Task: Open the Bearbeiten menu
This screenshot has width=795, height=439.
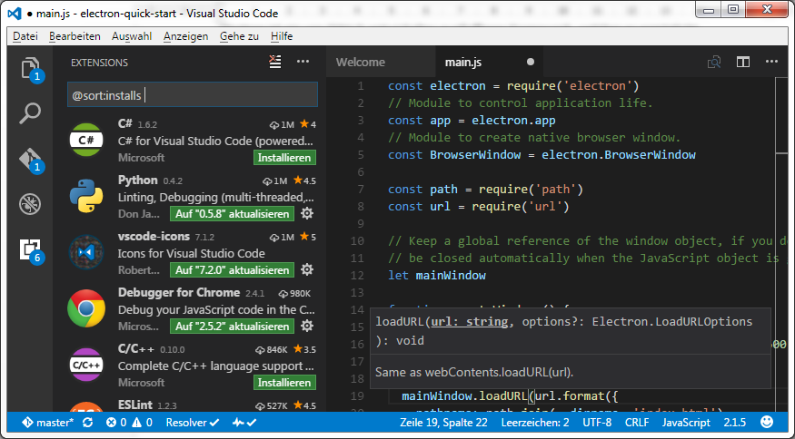Action: point(75,36)
